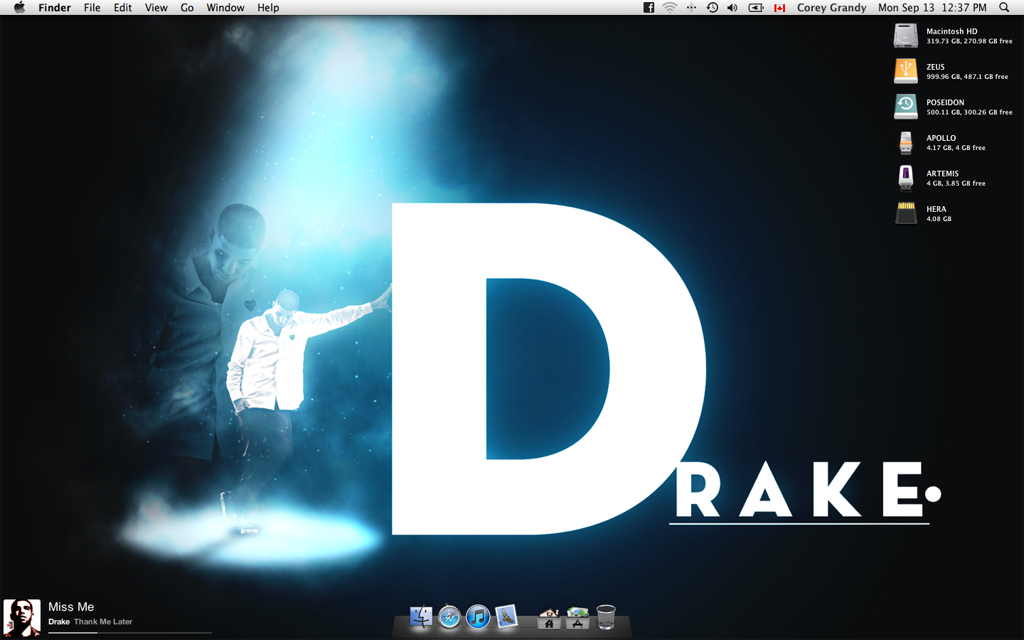
Task: Open the Apple menu
Action: [19, 8]
